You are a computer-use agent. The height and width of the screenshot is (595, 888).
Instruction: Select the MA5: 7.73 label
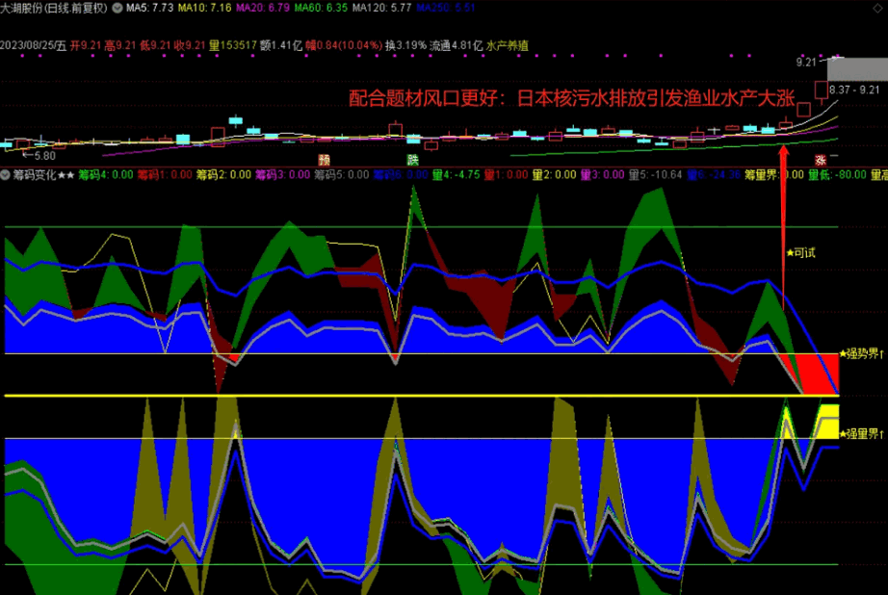pos(149,8)
